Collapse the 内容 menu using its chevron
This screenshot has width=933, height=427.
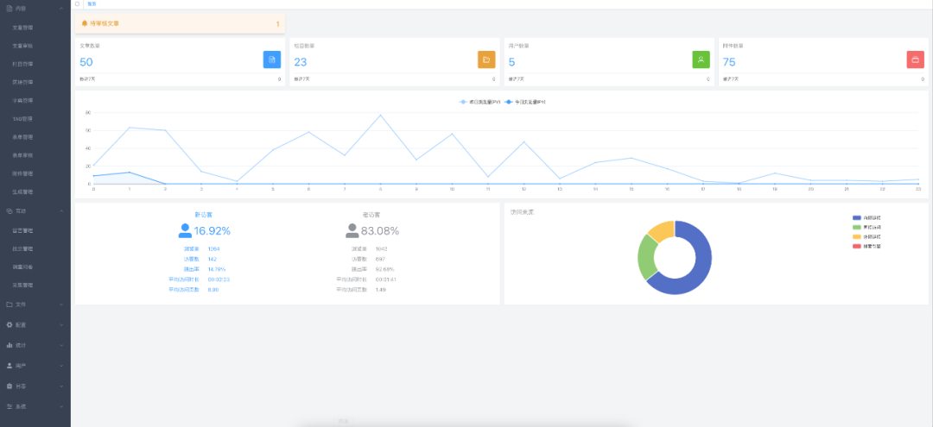[62, 9]
